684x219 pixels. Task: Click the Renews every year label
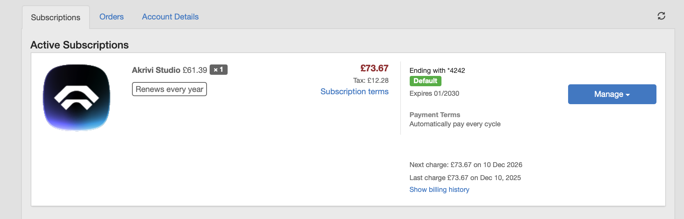pyautogui.click(x=169, y=89)
